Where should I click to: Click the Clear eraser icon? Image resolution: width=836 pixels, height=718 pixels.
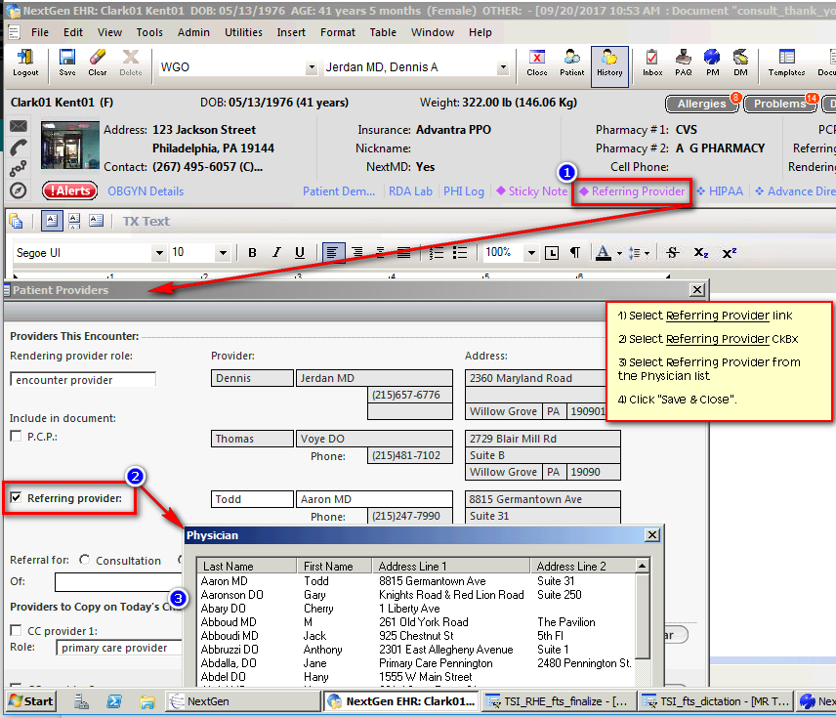point(98,63)
